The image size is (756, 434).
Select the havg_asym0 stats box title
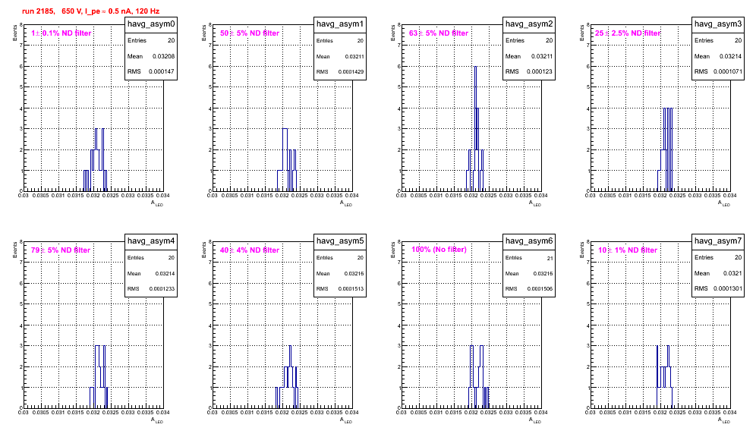tap(151, 24)
